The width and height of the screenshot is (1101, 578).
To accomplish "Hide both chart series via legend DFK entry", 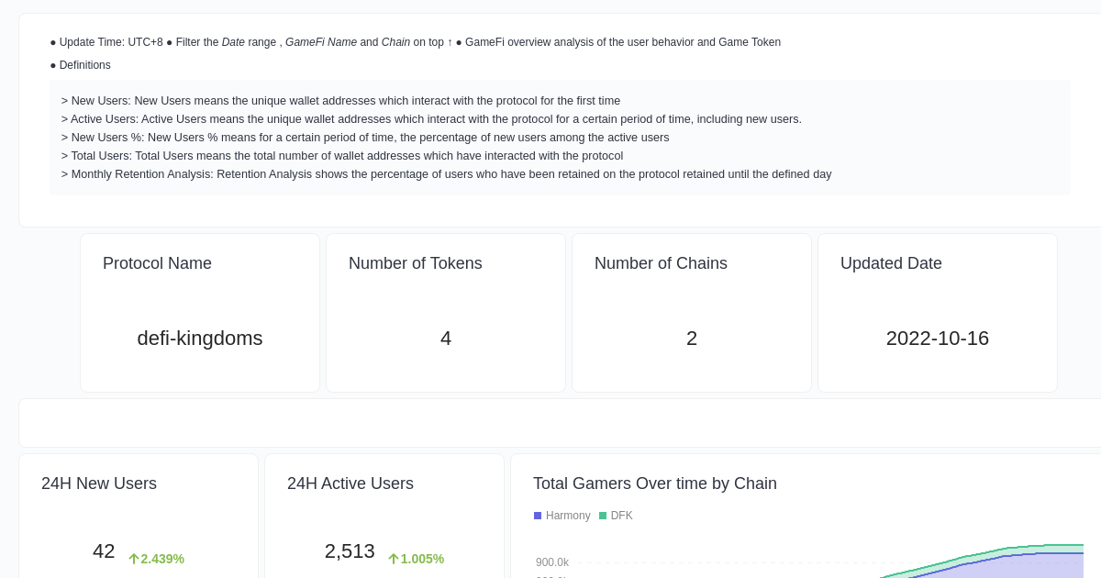I will [616, 516].
